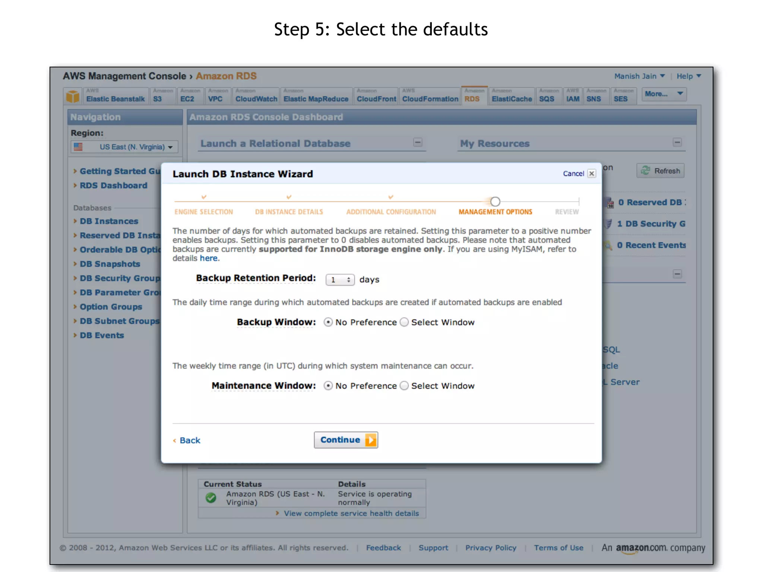Click AWS Management Console breadcrumb

[x=124, y=76]
